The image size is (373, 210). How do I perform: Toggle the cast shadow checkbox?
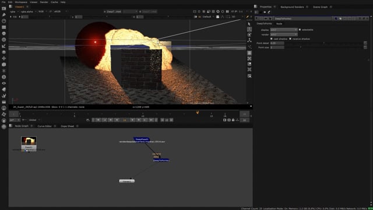coord(271,38)
